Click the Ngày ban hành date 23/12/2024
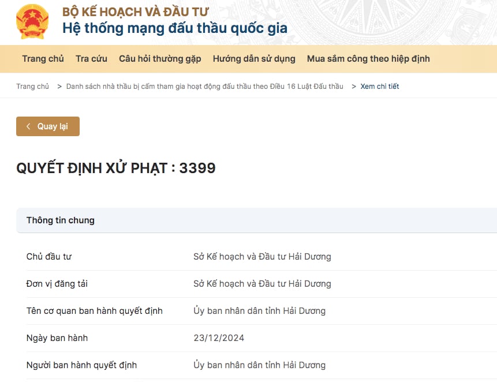 [219, 338]
